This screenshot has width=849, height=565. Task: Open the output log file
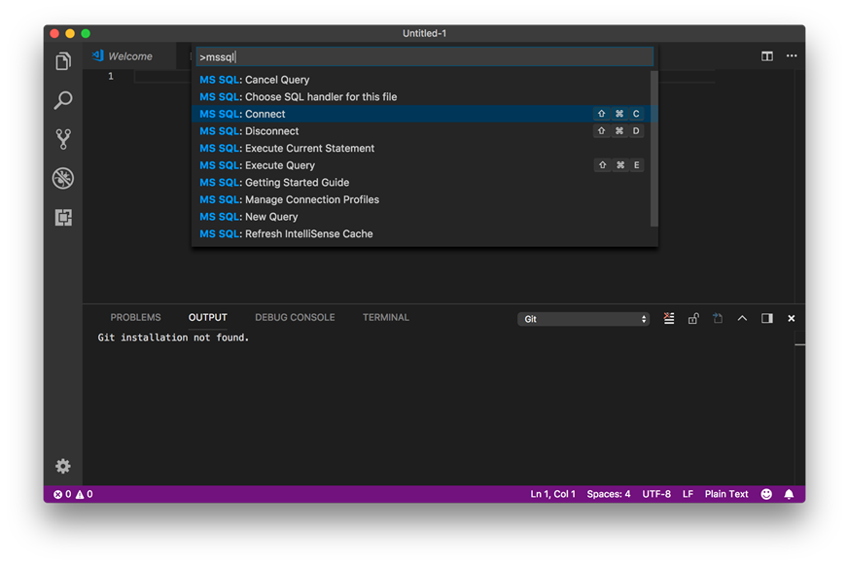click(718, 318)
